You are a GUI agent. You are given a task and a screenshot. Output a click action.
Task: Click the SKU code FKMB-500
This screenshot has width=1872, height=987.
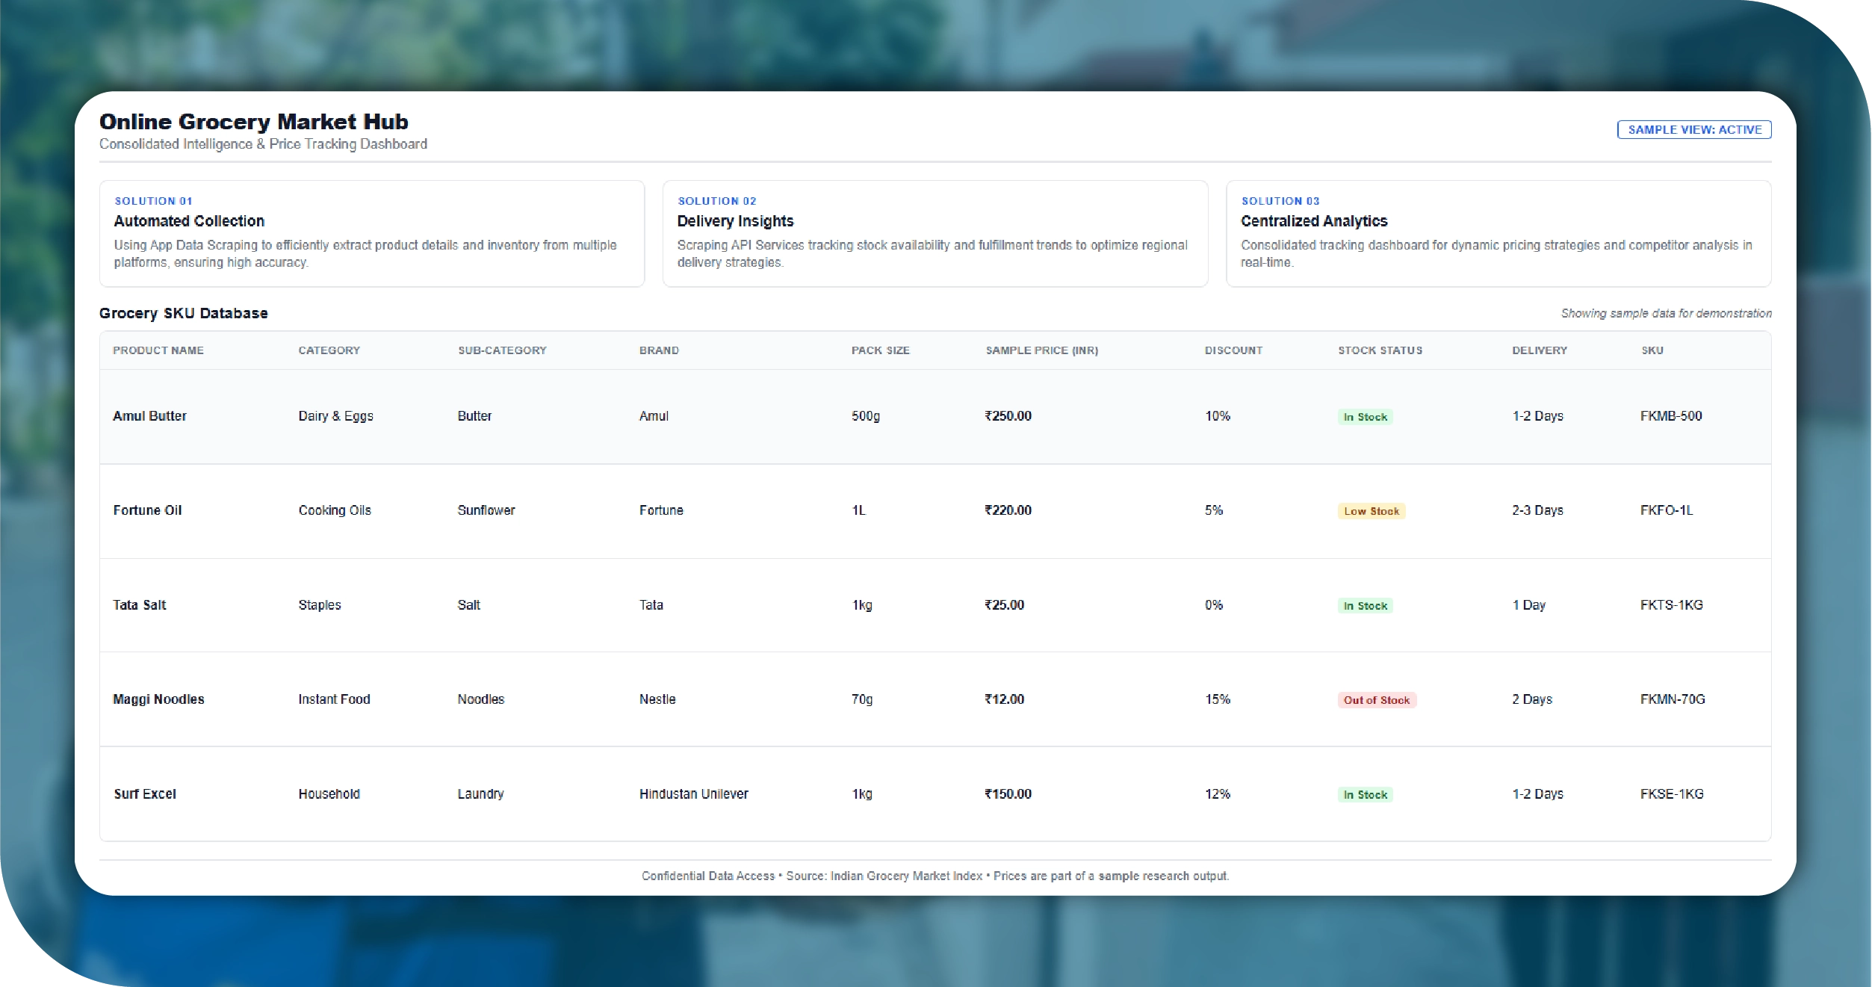tap(1673, 416)
